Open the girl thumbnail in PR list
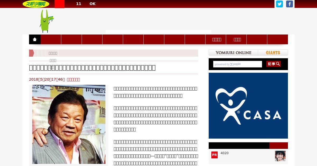Viewport: 317px width, 166px height. (x=280, y=156)
